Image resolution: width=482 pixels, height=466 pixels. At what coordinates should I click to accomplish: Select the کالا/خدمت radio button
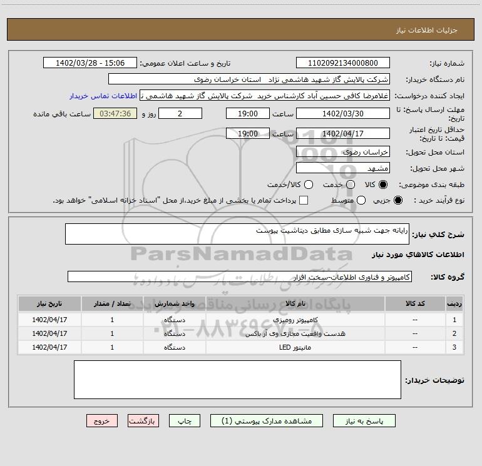[x=309, y=185]
